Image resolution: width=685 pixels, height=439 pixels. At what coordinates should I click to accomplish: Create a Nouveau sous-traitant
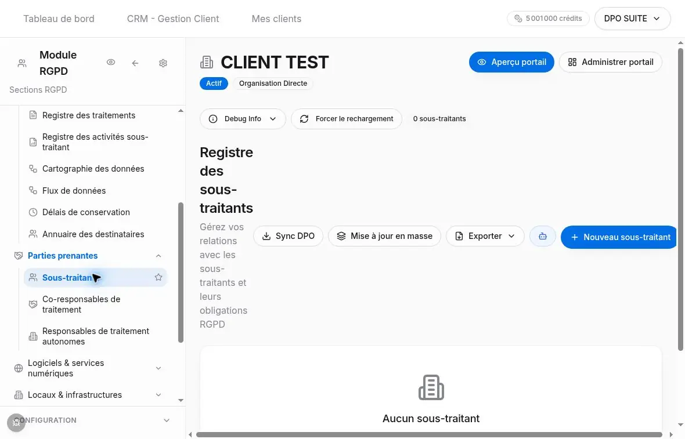pyautogui.click(x=619, y=237)
